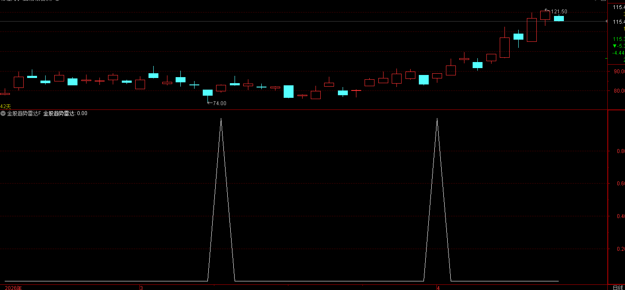The height and width of the screenshot is (290, 625).
Task: Click the gray current-price pointer on the price axis
Action: click(x=607, y=21)
